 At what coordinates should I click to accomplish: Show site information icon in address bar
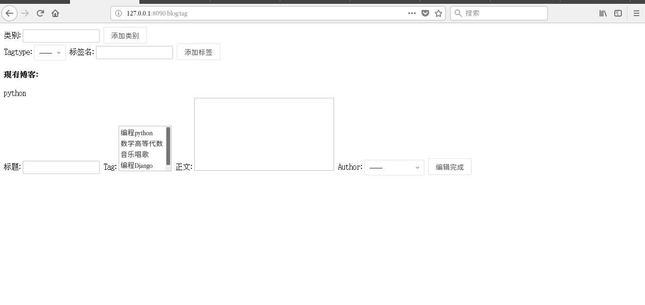coord(119,13)
